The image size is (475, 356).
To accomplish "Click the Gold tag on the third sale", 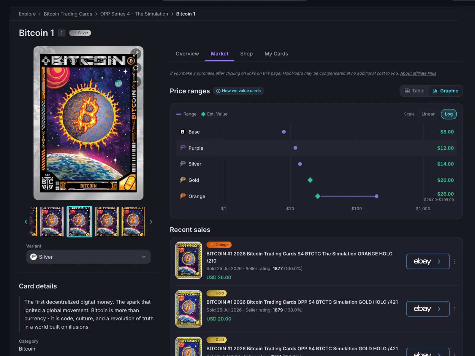I will (217, 340).
